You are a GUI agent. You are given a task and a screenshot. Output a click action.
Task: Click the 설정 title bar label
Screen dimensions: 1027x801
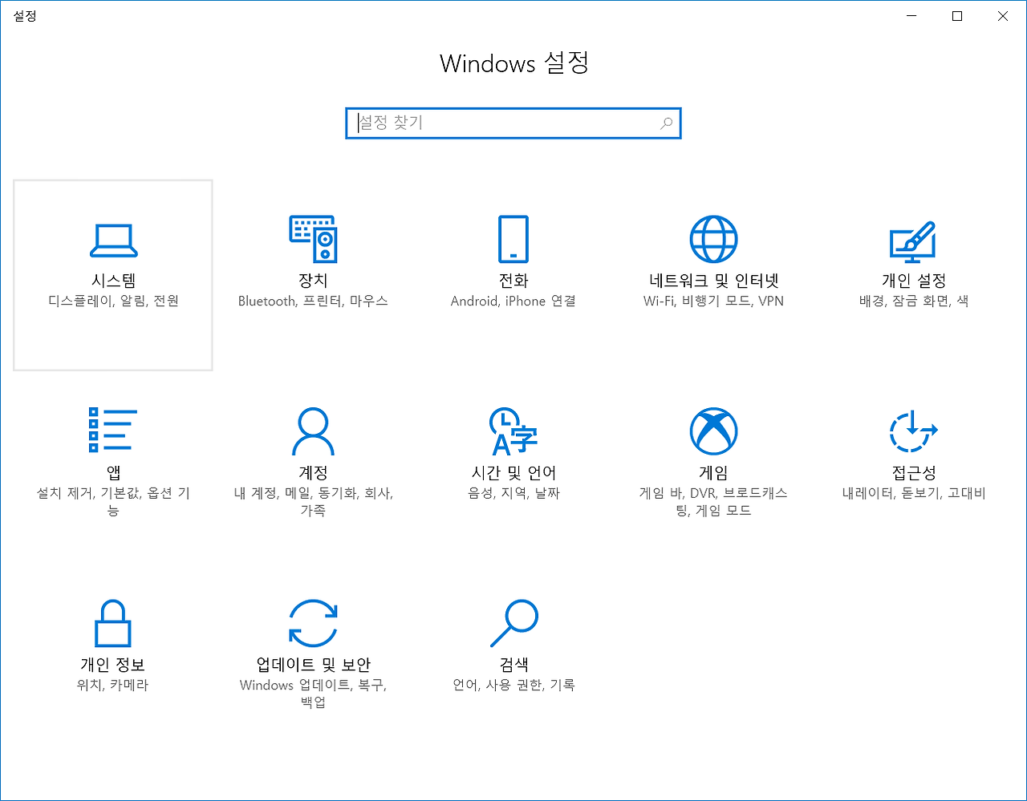pyautogui.click(x=25, y=15)
